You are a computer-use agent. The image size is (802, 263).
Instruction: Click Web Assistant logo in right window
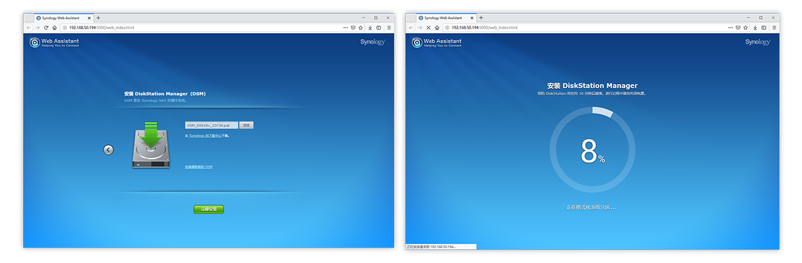pyautogui.click(x=436, y=43)
